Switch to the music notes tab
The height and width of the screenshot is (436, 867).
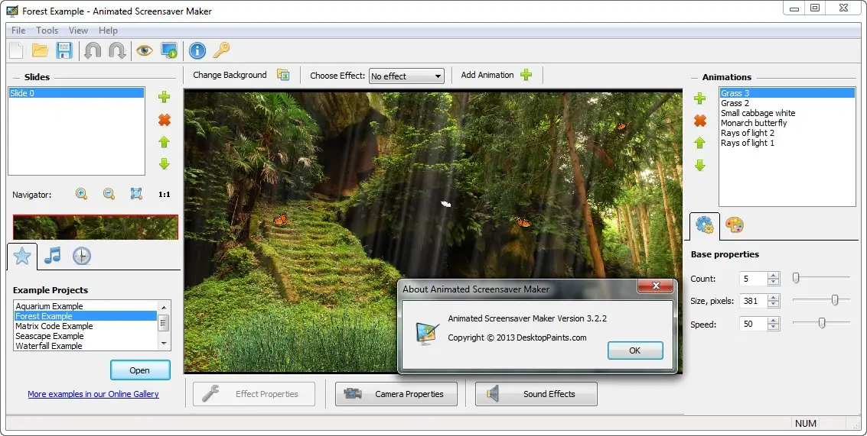point(53,256)
